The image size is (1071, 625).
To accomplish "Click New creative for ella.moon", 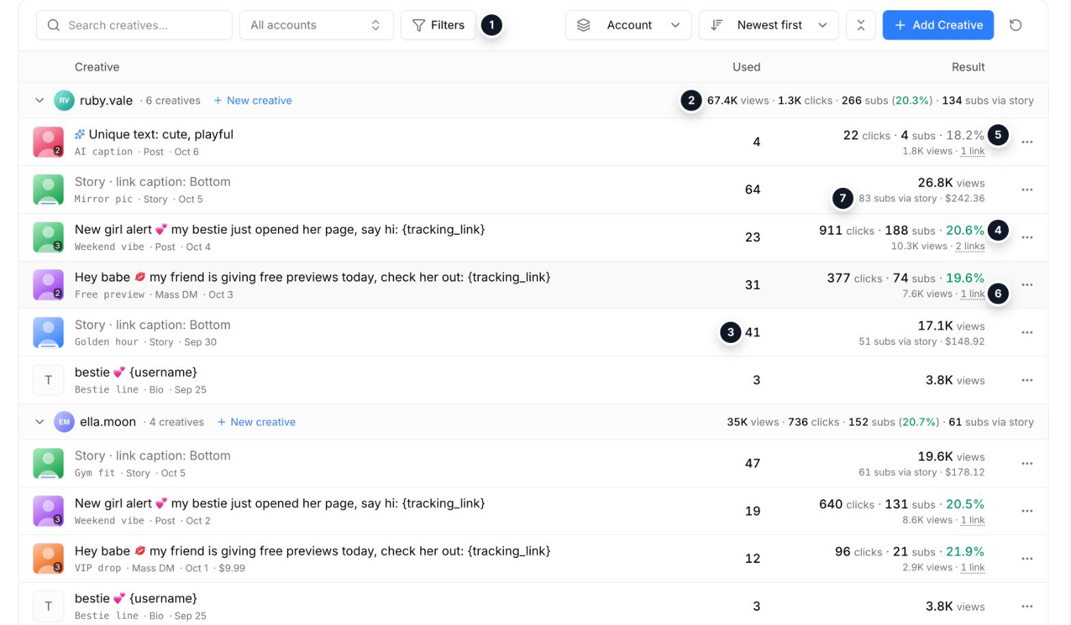I will tap(256, 422).
